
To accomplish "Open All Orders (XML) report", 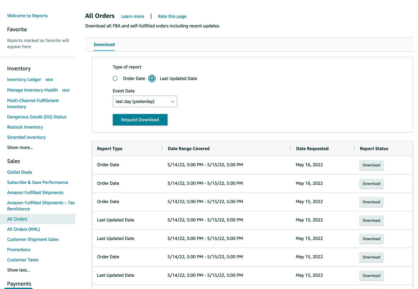I will pos(24,229).
